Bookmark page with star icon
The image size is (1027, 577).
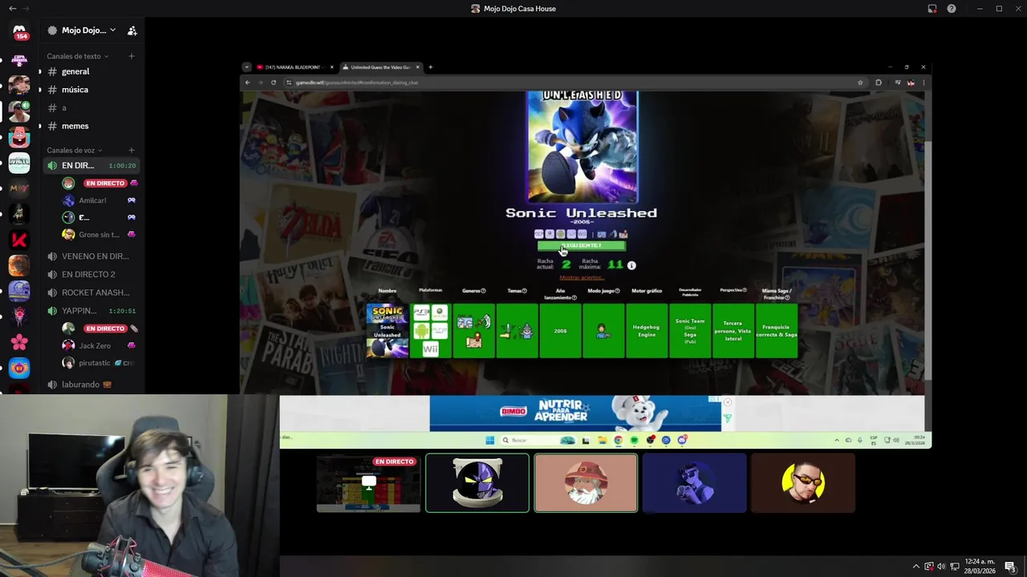tap(860, 83)
